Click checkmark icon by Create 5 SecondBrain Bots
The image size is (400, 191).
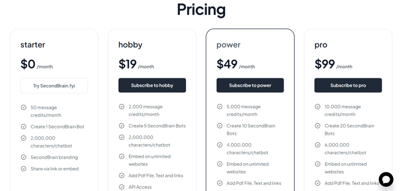[122, 125]
